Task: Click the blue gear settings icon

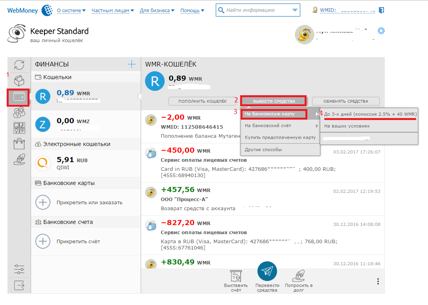Action: click(381, 31)
